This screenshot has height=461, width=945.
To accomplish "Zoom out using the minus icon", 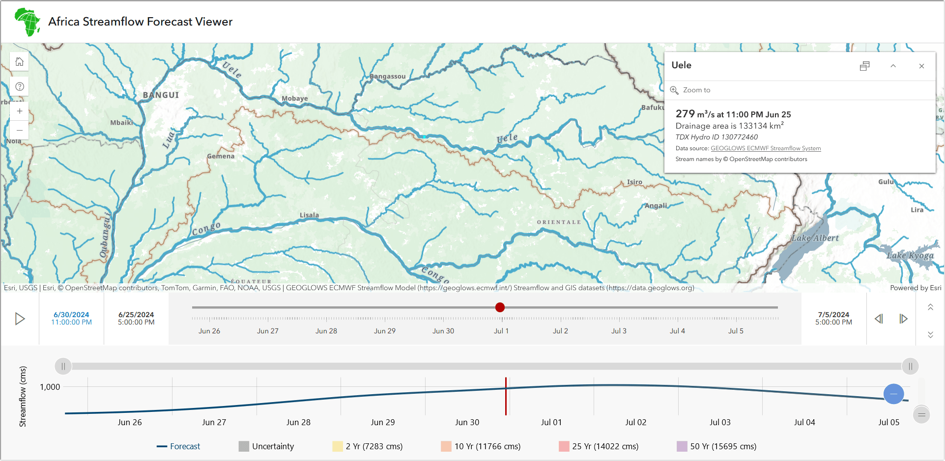I will click(x=19, y=130).
